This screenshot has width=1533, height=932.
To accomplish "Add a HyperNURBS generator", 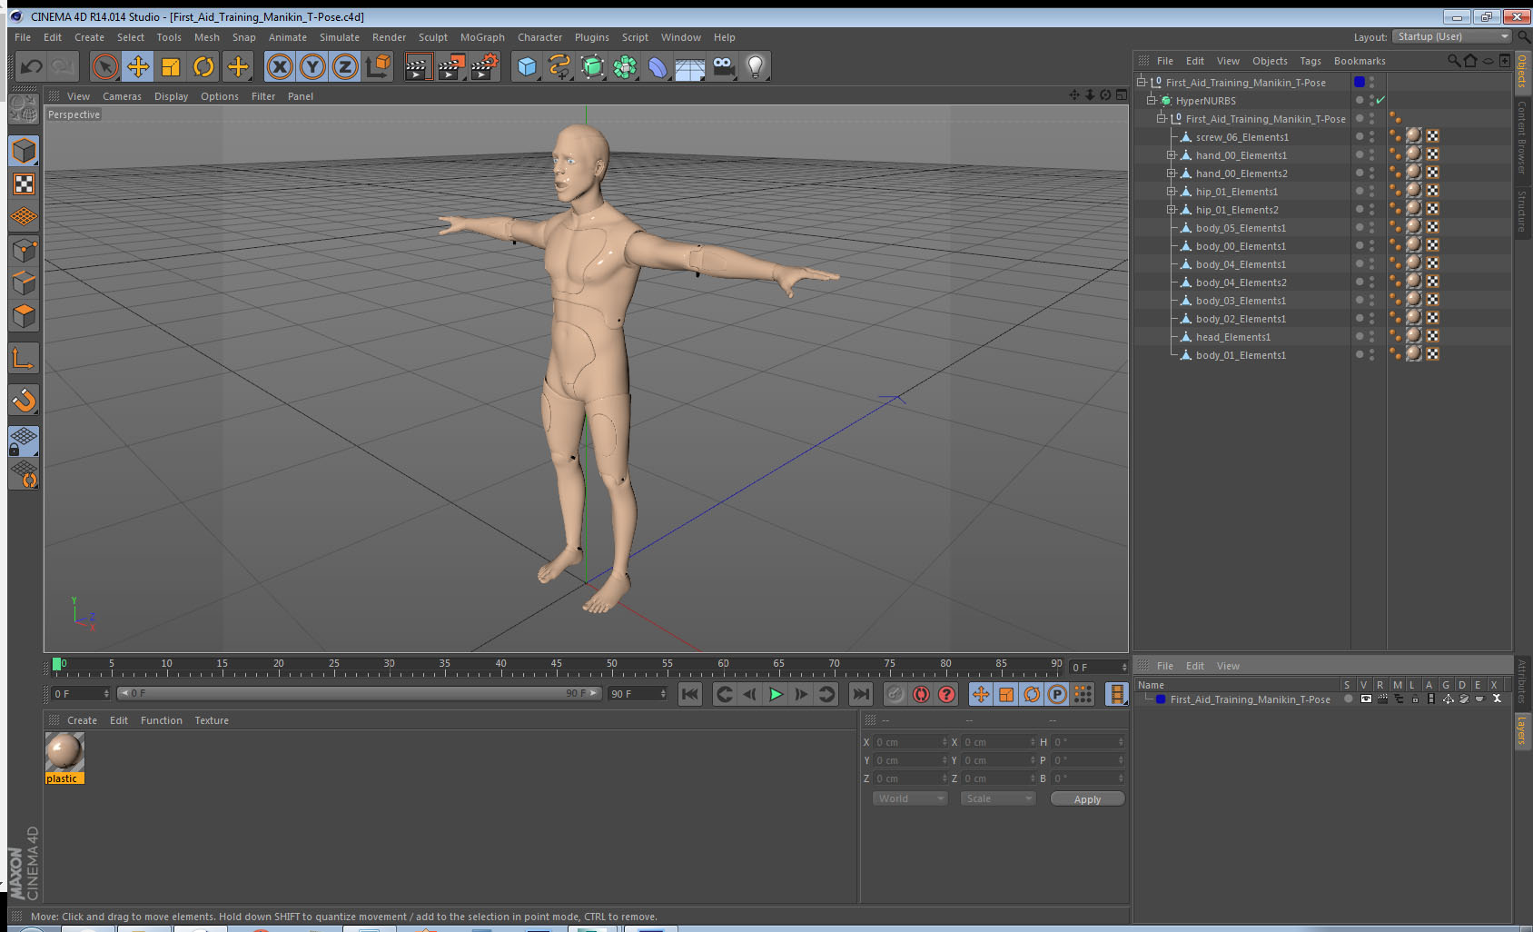I will click(592, 66).
